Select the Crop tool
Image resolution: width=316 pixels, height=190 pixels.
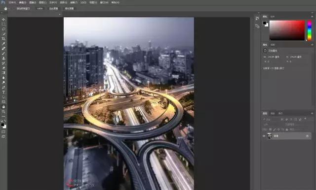point(3,38)
